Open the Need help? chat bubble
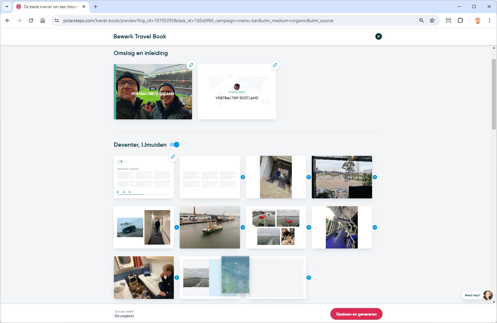The height and width of the screenshot is (323, 497). tap(473, 295)
